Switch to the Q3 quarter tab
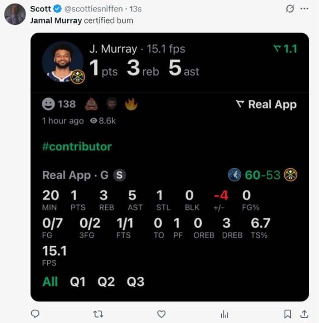This screenshot has height=323, width=319. 135,282
